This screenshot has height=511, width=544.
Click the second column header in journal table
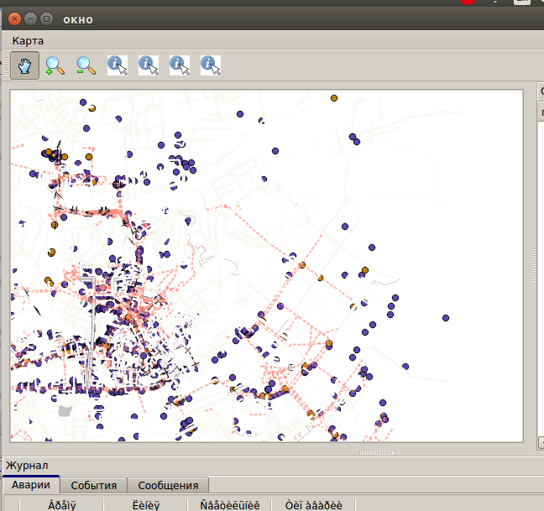[144, 504]
